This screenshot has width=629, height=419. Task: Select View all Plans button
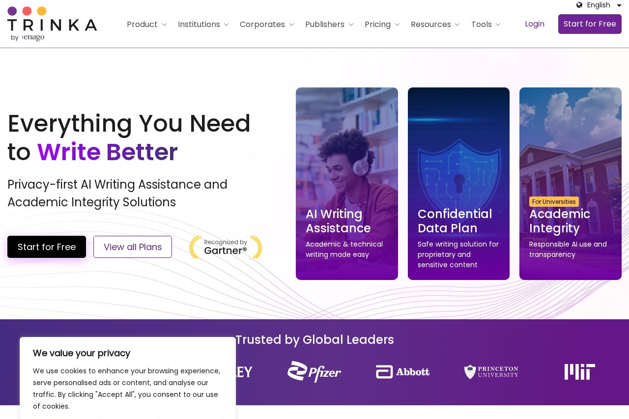133,247
